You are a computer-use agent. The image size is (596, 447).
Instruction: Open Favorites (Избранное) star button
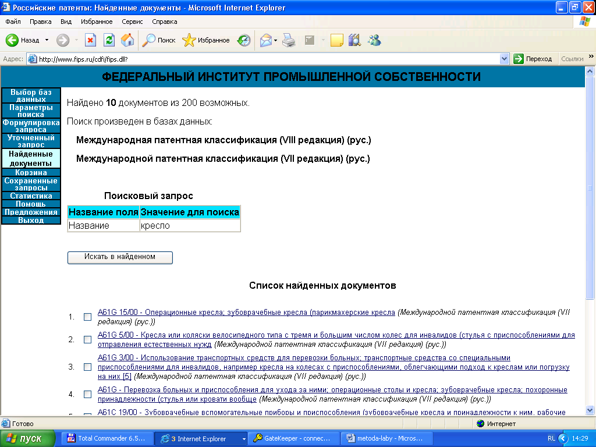point(205,40)
